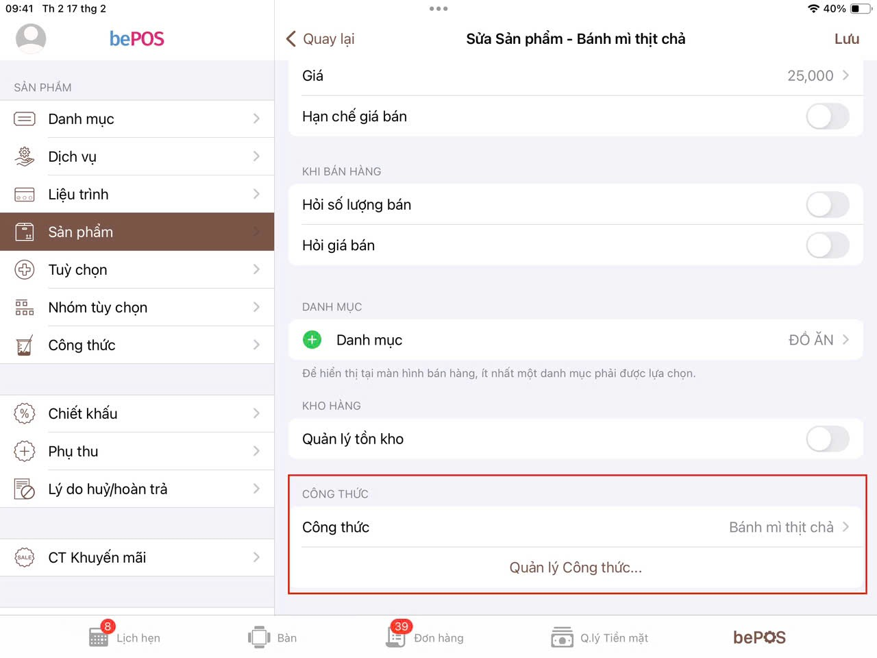Open the Công thức recipe icon
Viewport: 877px width, 658px height.
click(x=25, y=345)
